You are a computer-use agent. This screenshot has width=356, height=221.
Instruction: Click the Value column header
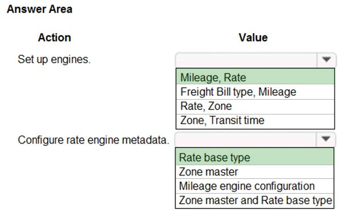click(x=253, y=37)
